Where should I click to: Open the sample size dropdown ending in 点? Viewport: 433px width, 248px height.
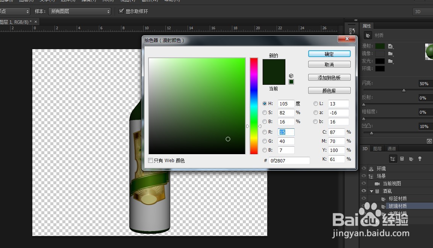click(14, 11)
